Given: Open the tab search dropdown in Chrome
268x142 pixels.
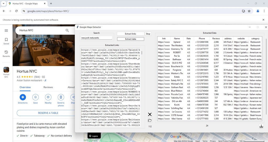Looking at the screenshot, I should tap(3, 3).
